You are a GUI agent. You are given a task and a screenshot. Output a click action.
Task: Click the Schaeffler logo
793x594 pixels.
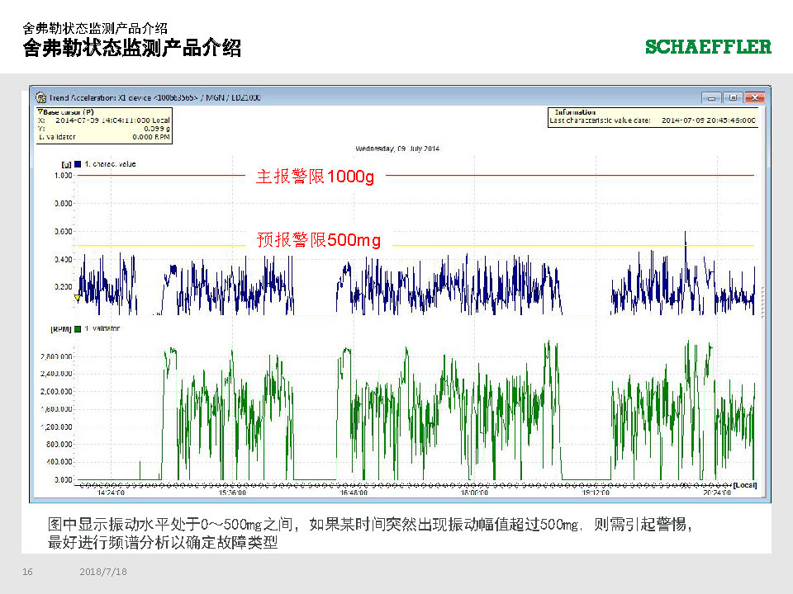[x=708, y=47]
